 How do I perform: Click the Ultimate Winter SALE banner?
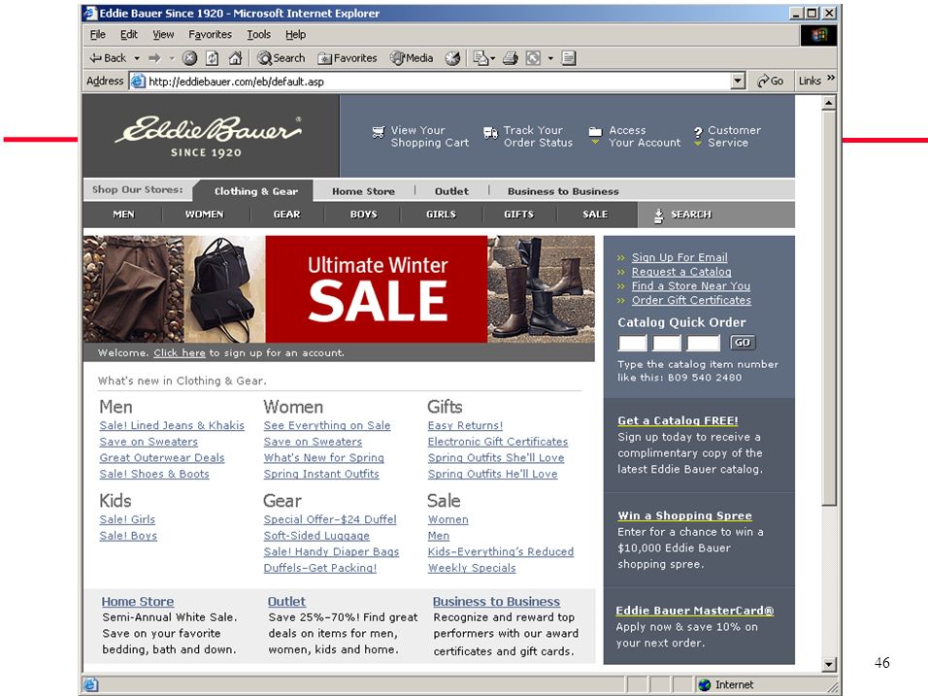(377, 289)
